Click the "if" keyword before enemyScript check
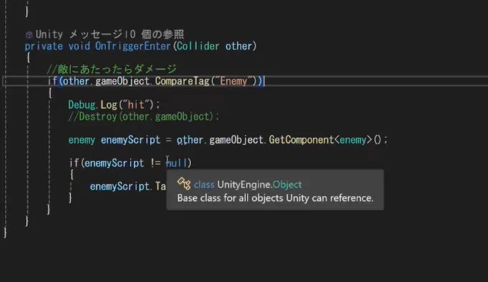 coord(74,163)
